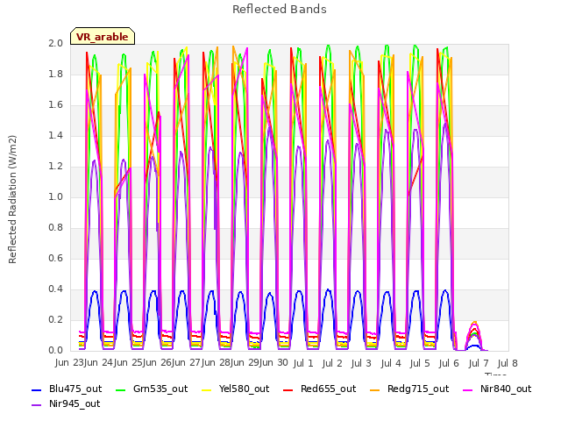The width and height of the screenshot is (561, 421).
Task: Click the 1.0 y-axis tick label
Action: tap(55, 196)
